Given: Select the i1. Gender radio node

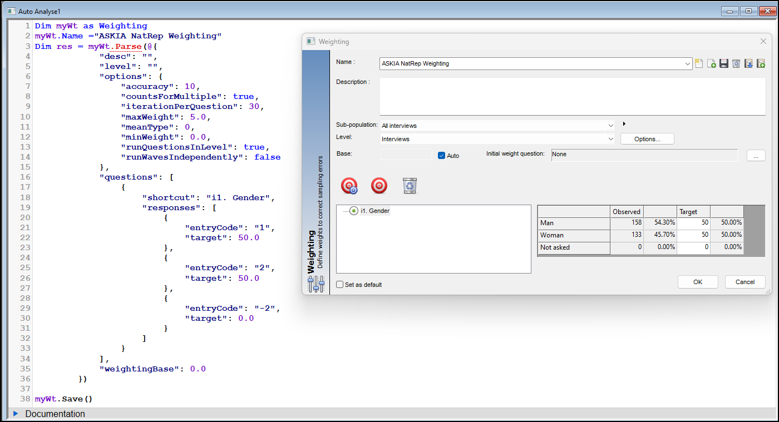Looking at the screenshot, I should [354, 211].
